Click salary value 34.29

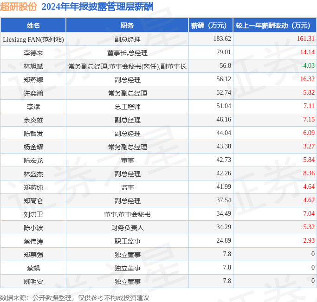point(224,227)
